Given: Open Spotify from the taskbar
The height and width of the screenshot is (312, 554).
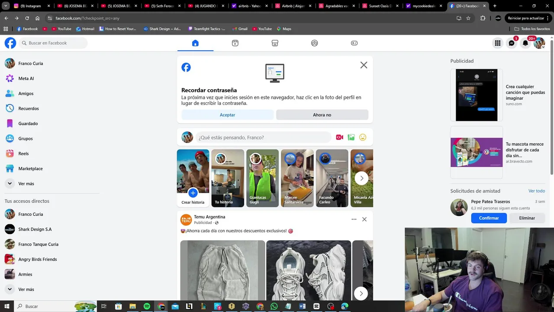Looking at the screenshot, I should coord(147,306).
